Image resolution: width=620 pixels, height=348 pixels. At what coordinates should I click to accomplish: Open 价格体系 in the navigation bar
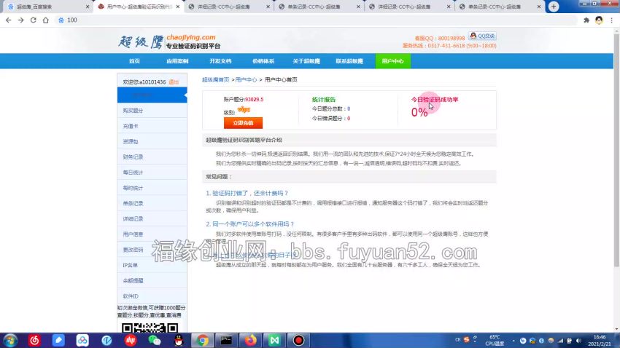(263, 61)
